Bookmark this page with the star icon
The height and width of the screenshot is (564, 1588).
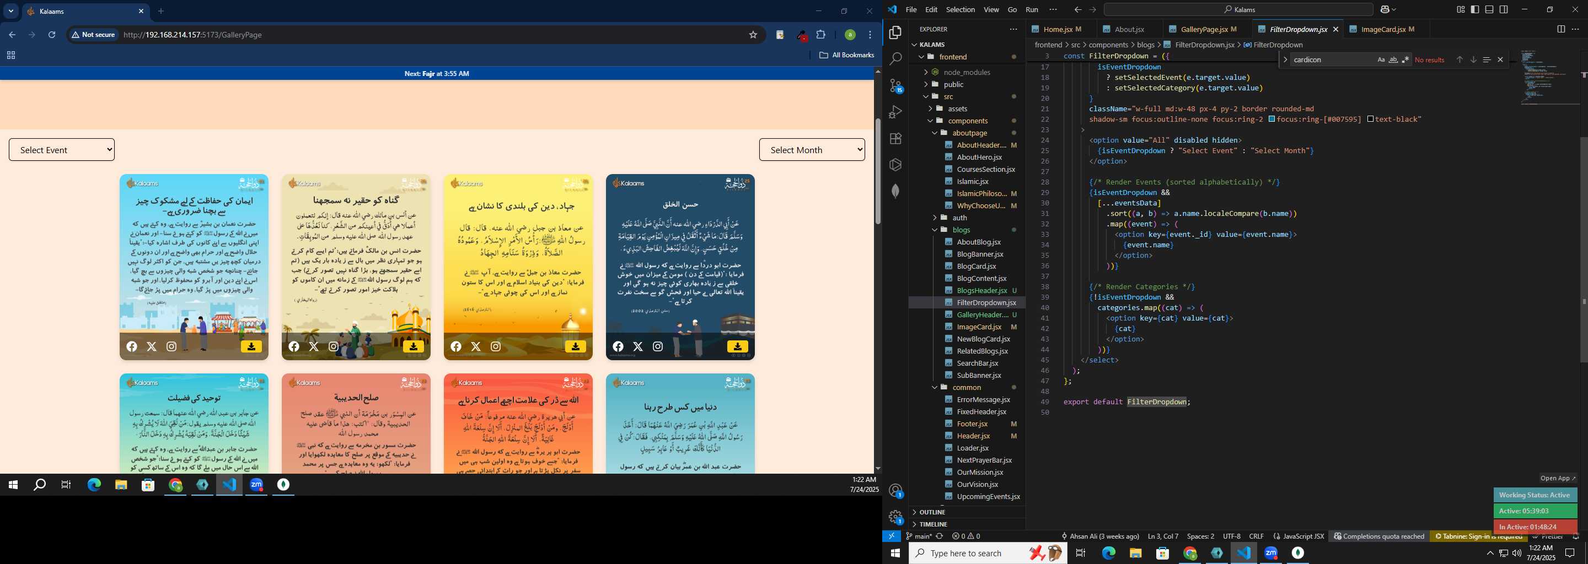(x=753, y=35)
